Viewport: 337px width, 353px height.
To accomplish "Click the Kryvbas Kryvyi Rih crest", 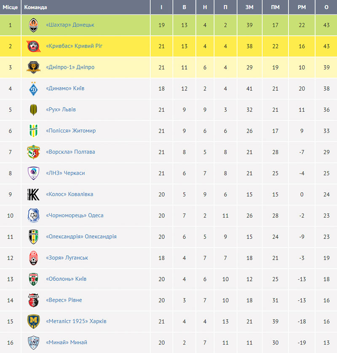I will [34, 46].
